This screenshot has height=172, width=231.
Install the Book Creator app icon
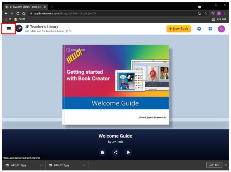point(200,13)
